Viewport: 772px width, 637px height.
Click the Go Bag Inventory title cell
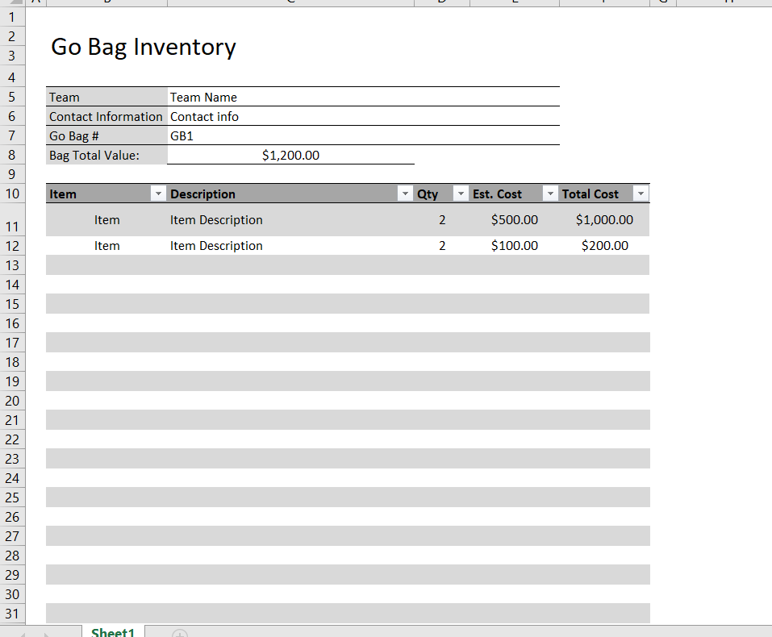pyautogui.click(x=144, y=47)
